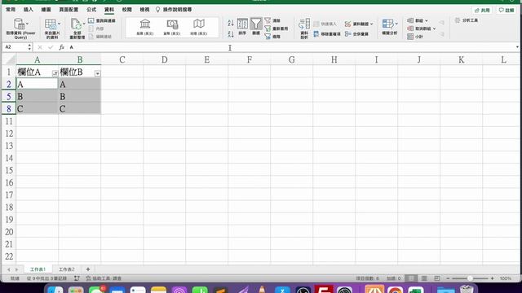This screenshot has width=522, height=293.
Task: Click Consolidate button
Action: (x=357, y=34)
